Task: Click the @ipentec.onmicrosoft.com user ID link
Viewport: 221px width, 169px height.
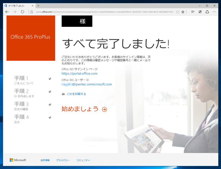Action: point(87,84)
